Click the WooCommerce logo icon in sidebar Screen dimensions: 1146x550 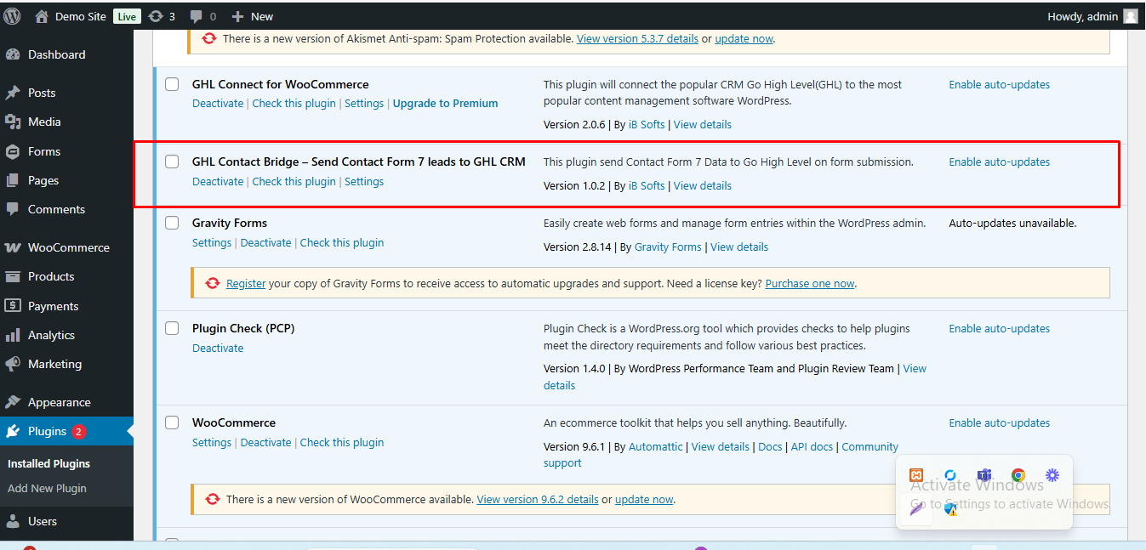tap(13, 247)
